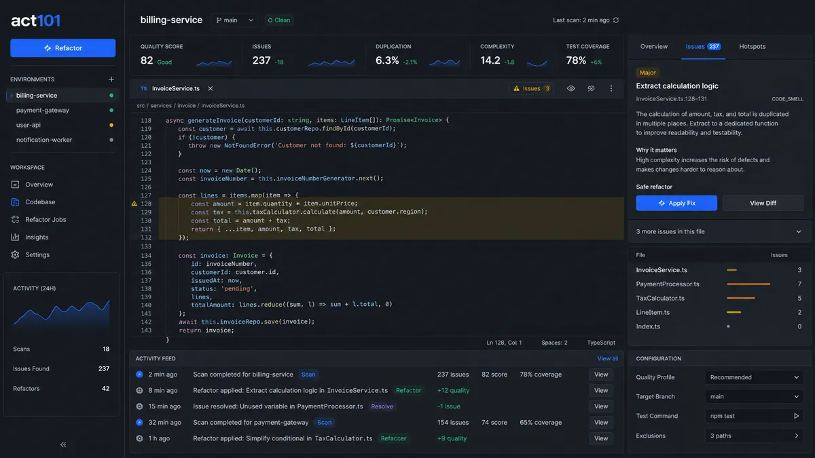Click the Issues 3 badge in editor header
Screen dimensions: 815x458
pos(532,88)
